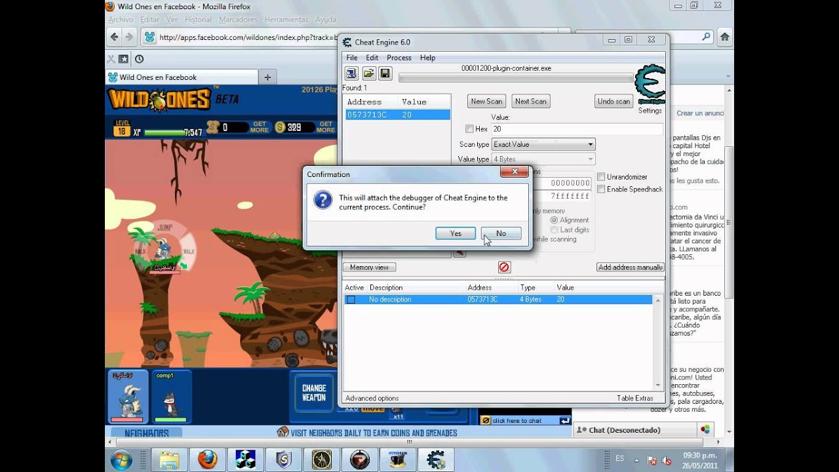Confirm with Yes in the dialog
Image resolution: width=839 pixels, height=472 pixels.
[456, 233]
